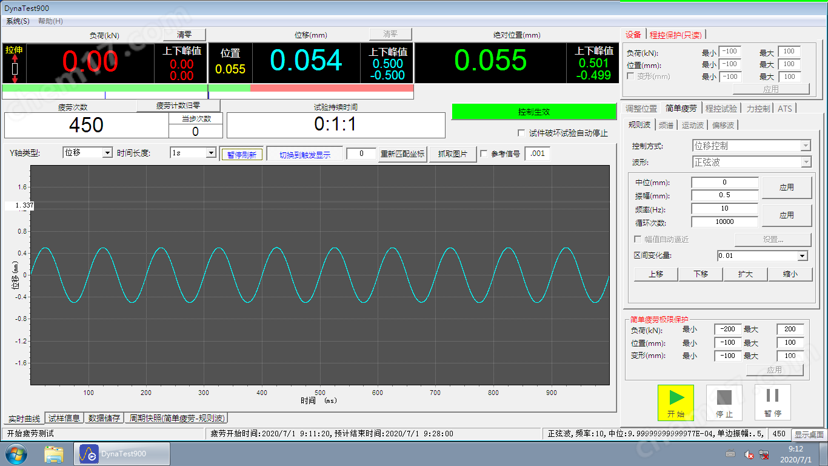Click the 下移 button
This screenshot has width=828, height=466.
pos(700,274)
